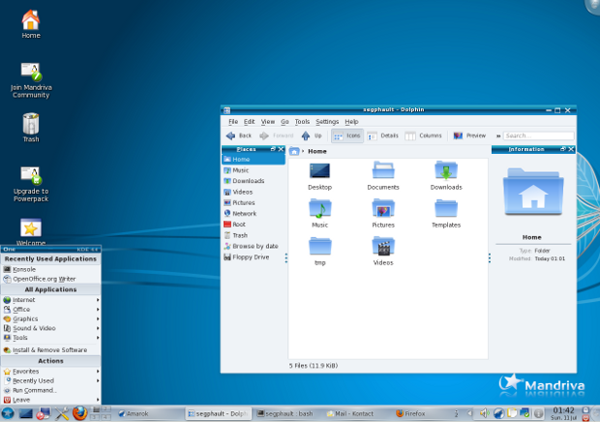The image size is (600, 422).
Task: Launch Firefox from the panel quick-launch globe icon
Action: [79, 413]
